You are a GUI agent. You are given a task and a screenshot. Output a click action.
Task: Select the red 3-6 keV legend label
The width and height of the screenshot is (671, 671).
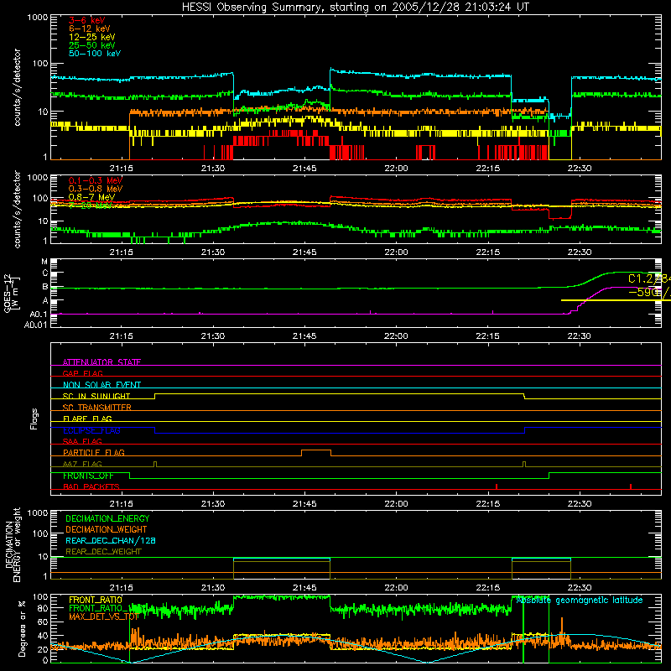tap(86, 20)
